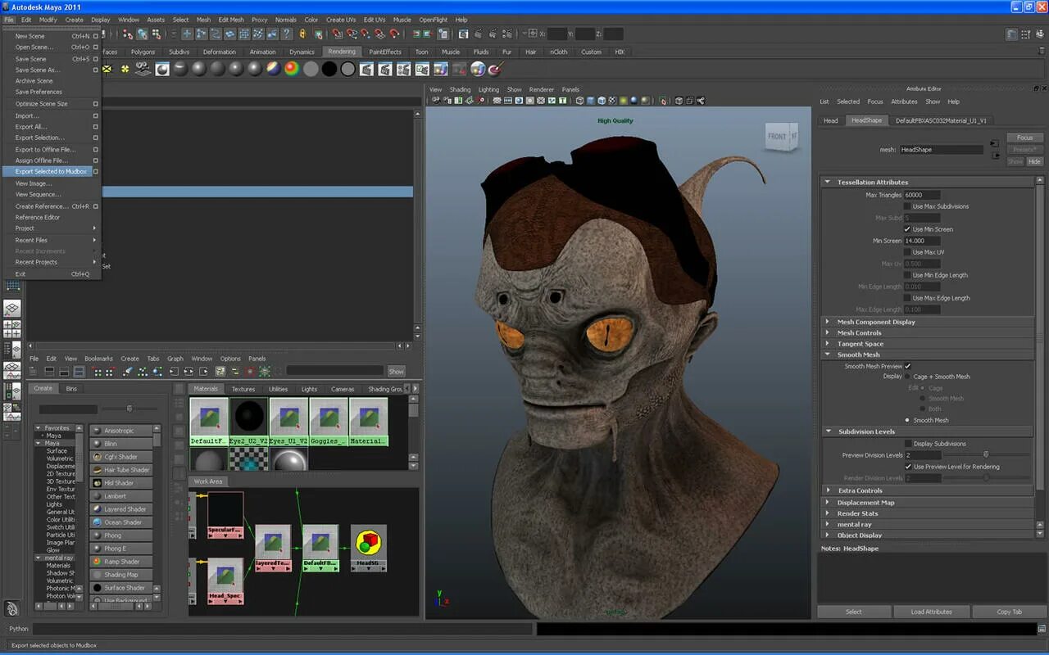Screen dimensions: 1049x655
Task: Click the Show button in Hypershade toolbar
Action: 397,372
